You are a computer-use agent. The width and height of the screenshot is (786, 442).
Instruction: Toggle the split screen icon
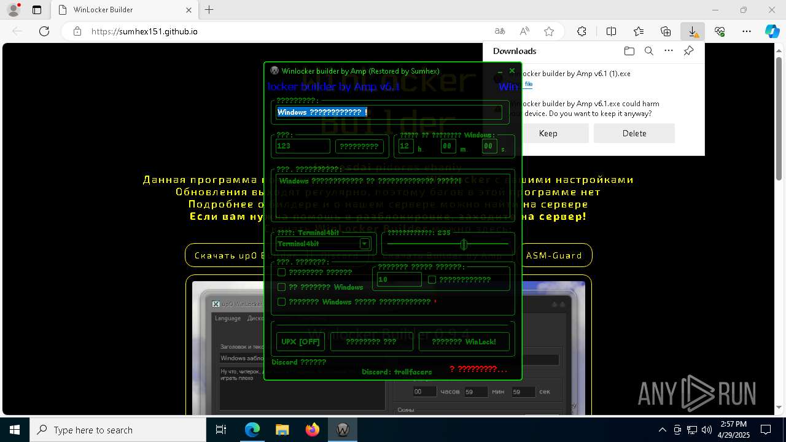(611, 31)
